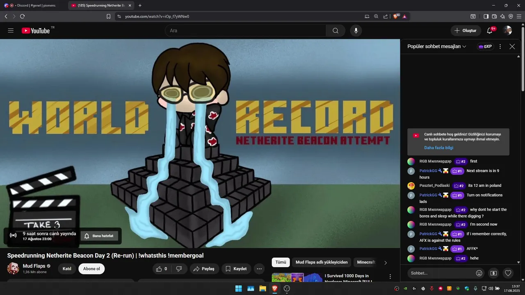Open OBS Studio from the taskbar
525x295 pixels.
287,288
